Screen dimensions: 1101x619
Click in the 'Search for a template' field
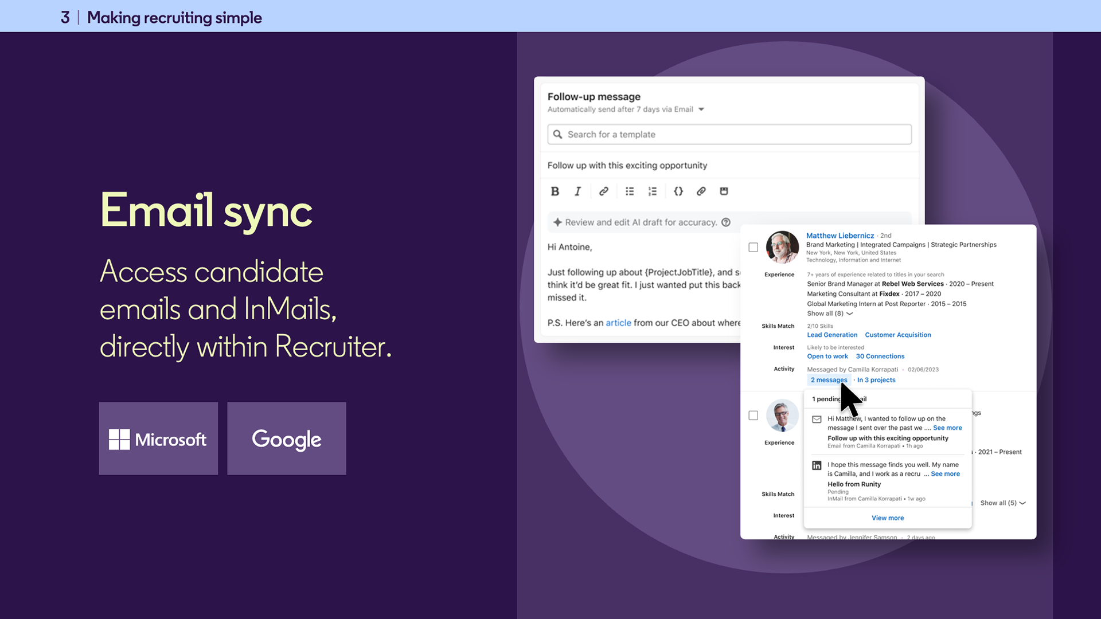pyautogui.click(x=729, y=134)
